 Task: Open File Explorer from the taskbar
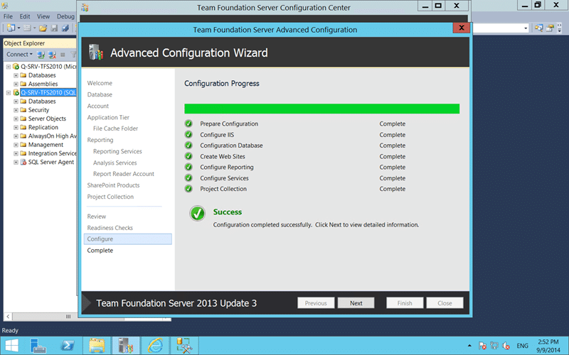coord(97,346)
